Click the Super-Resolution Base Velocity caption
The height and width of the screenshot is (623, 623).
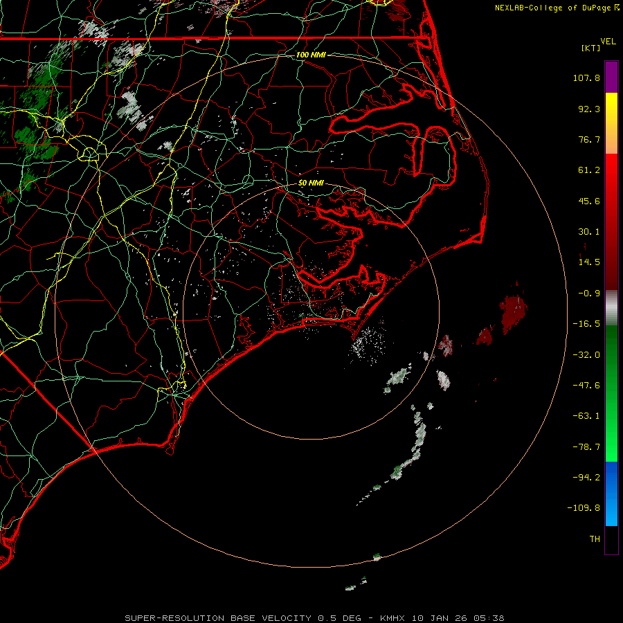(314, 618)
